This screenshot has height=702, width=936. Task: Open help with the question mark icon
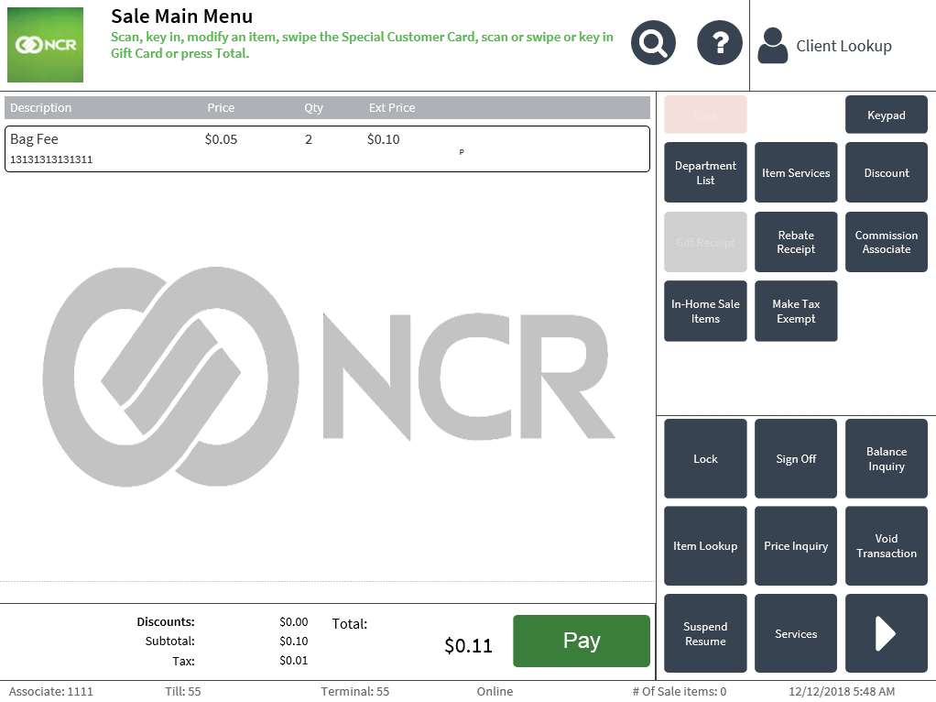(719, 43)
